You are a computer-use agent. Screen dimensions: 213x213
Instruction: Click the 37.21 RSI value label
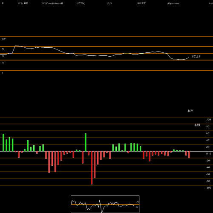click(x=196, y=57)
